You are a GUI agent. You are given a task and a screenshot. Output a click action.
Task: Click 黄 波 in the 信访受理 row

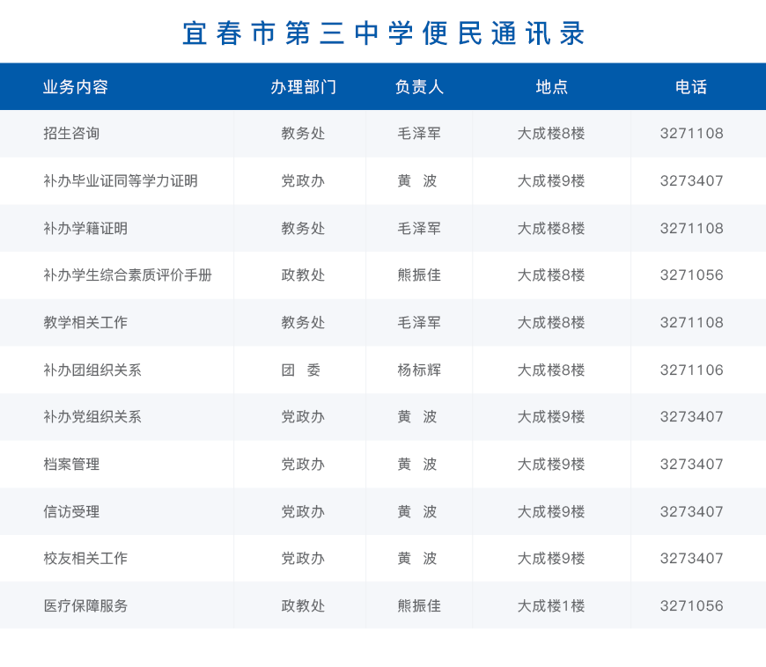pos(417,511)
